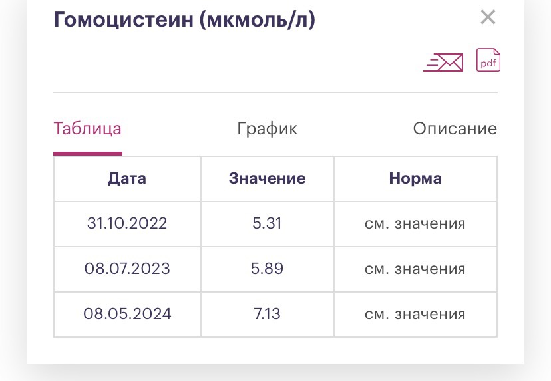Click the Норма column header
Image resolution: width=551 pixels, height=381 pixels.
pyautogui.click(x=415, y=178)
